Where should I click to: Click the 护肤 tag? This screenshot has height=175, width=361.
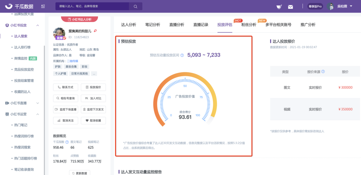(x=58, y=67)
